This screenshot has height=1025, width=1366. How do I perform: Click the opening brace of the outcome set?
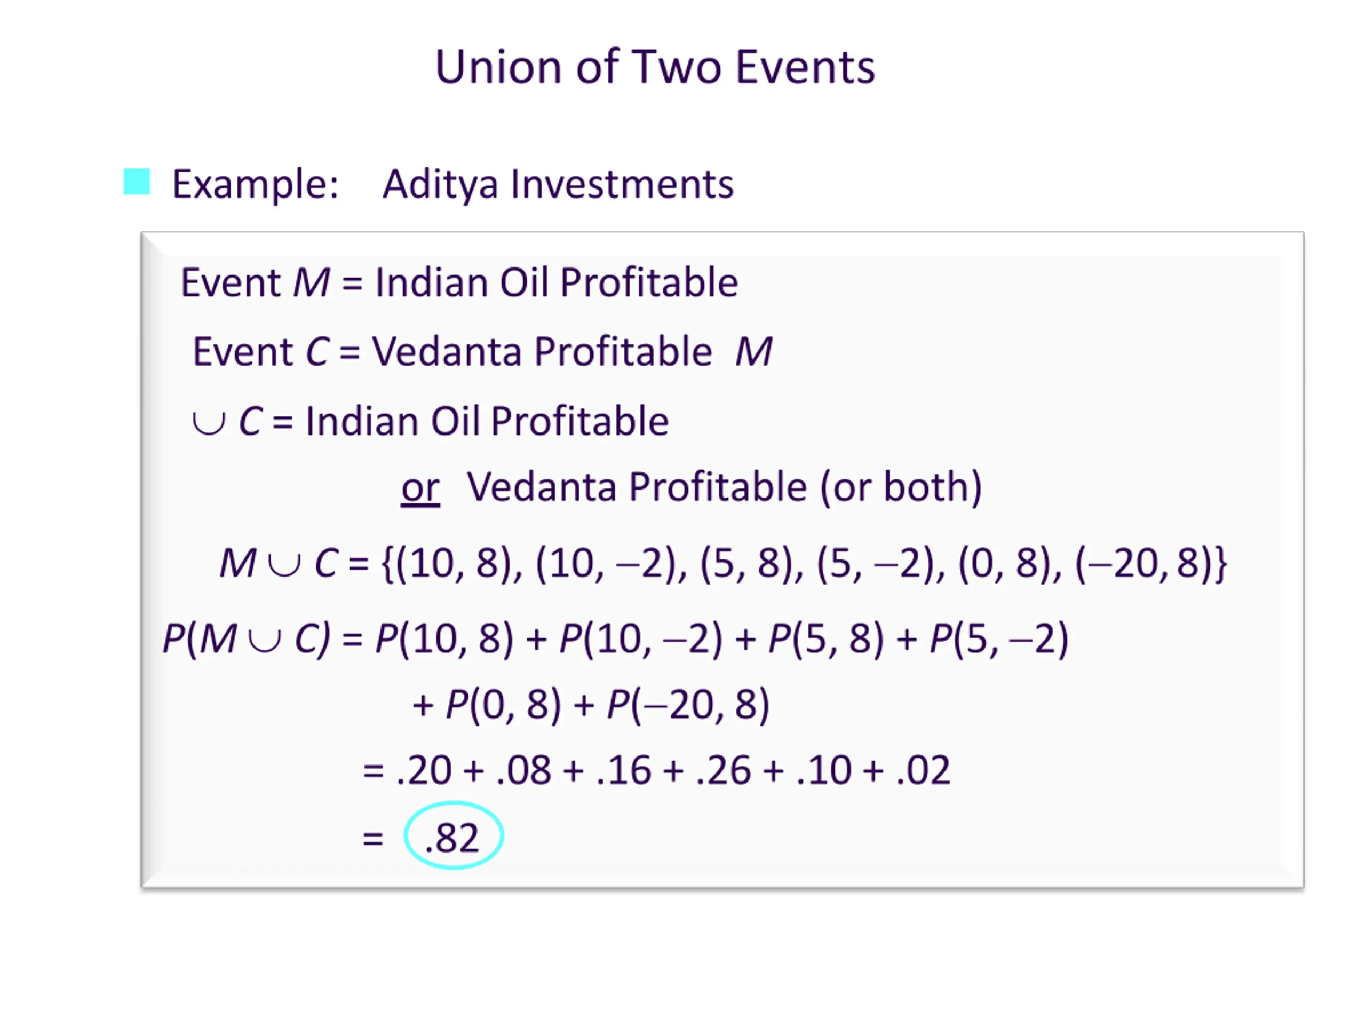(388, 563)
